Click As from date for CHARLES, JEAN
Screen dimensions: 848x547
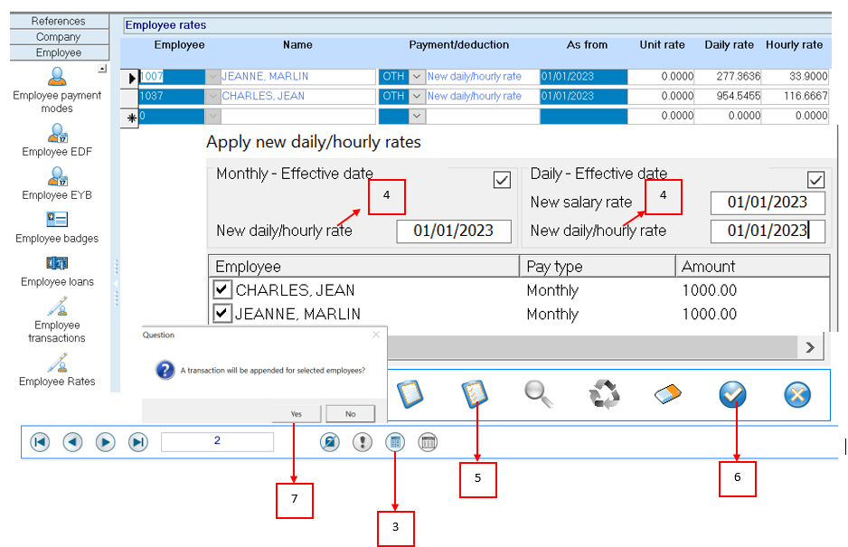point(583,96)
